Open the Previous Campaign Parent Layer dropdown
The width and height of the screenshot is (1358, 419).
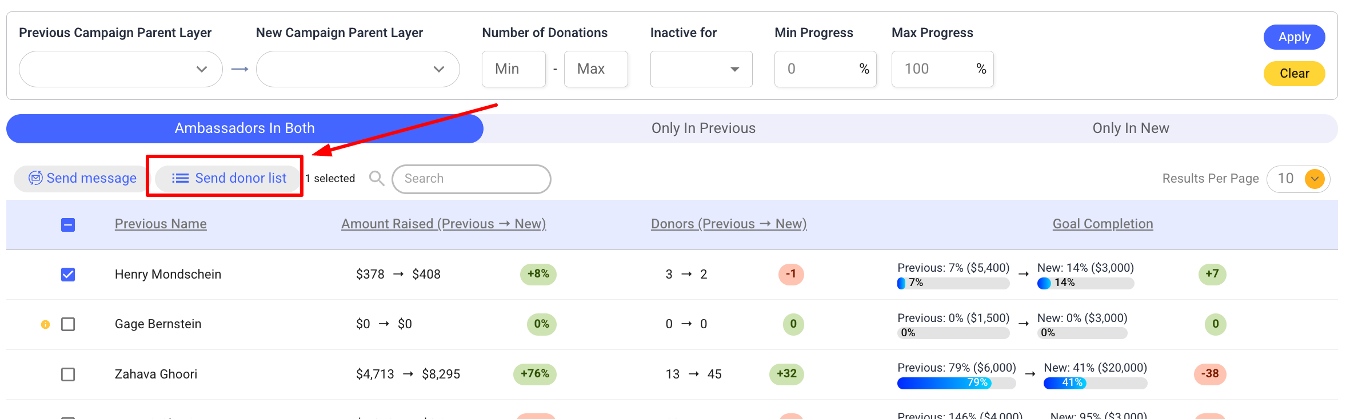coord(121,69)
